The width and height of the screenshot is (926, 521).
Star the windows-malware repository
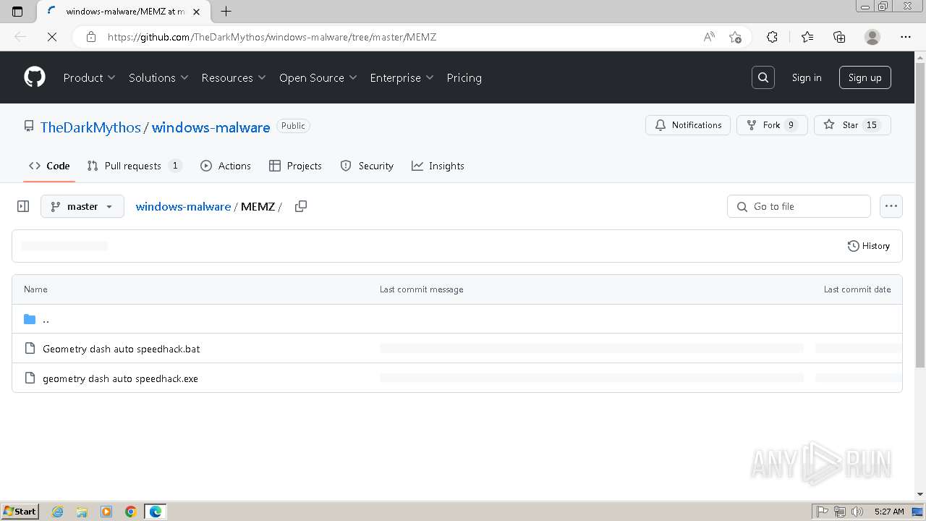tap(852, 125)
